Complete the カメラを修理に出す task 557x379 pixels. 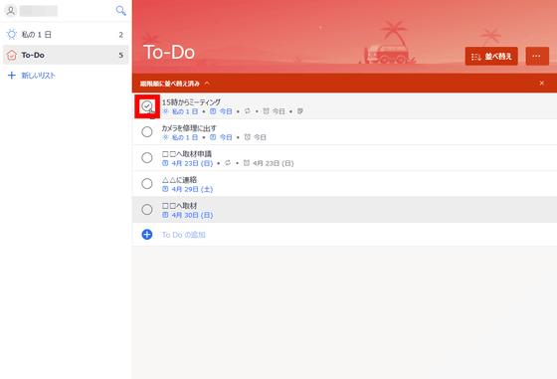tap(147, 131)
